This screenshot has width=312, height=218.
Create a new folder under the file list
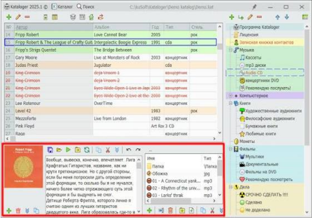coord(182,211)
